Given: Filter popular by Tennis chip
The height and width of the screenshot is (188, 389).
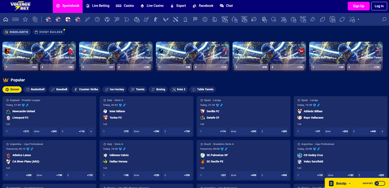Looking at the screenshot, I should coord(138,89).
